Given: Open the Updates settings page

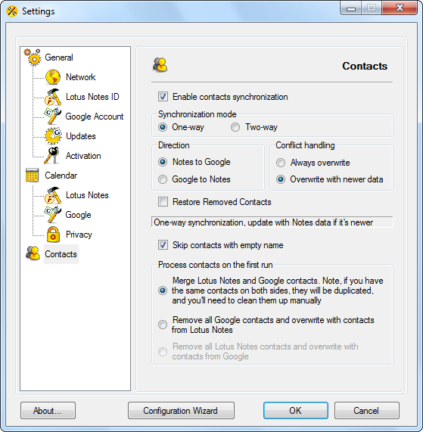Looking at the screenshot, I should pyautogui.click(x=81, y=136).
